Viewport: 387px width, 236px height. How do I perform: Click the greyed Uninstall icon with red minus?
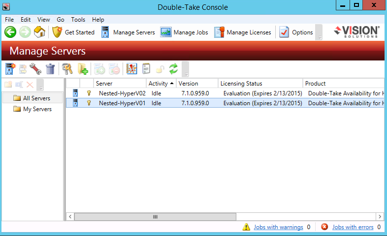coord(114,69)
